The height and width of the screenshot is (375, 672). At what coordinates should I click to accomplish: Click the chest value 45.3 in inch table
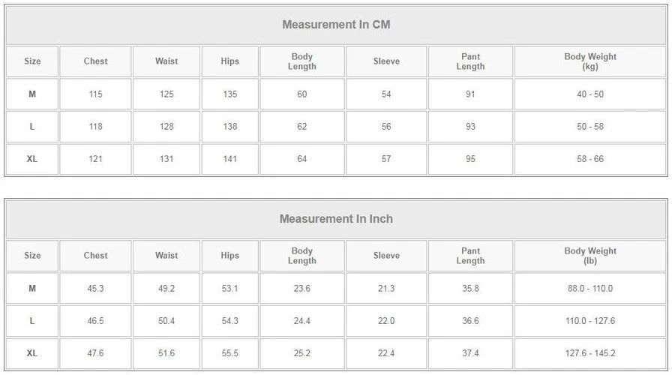(95, 289)
